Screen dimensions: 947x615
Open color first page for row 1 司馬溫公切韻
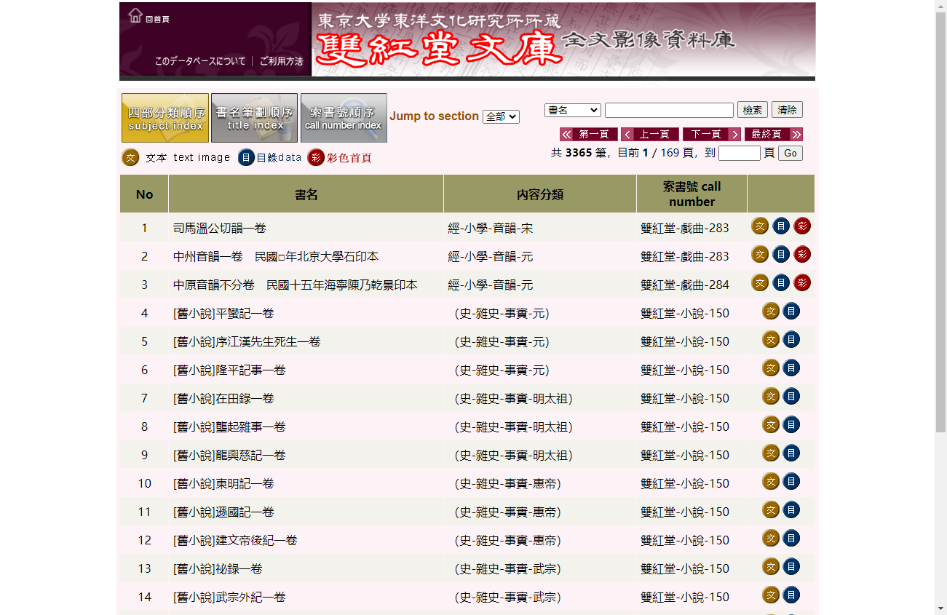coord(802,226)
